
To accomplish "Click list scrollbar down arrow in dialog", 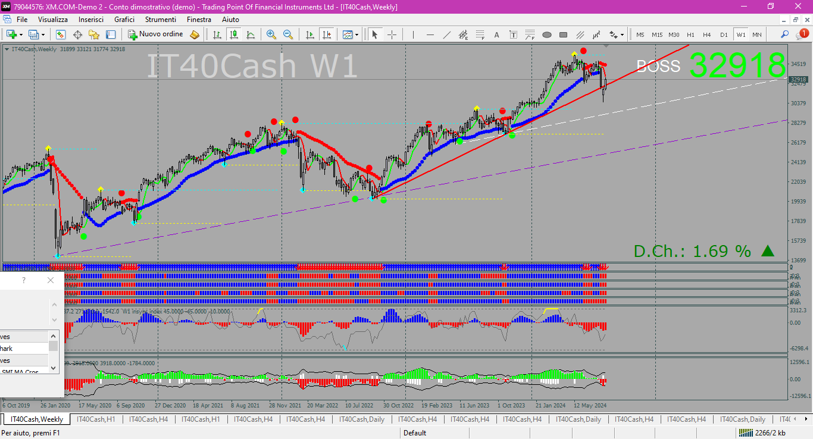I will [54, 368].
